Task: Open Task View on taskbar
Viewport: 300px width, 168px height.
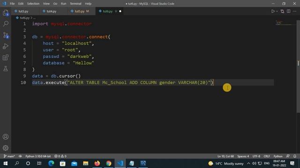Action: point(39,163)
